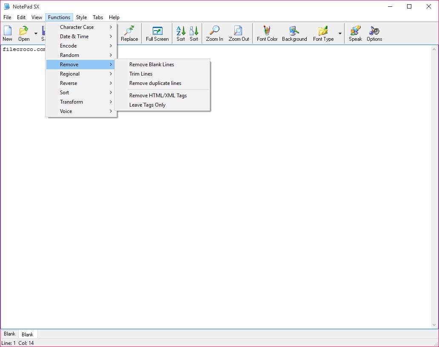Select Remove Blank Lines

pos(151,65)
